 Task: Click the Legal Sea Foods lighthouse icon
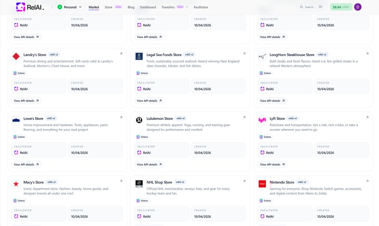(139, 56)
